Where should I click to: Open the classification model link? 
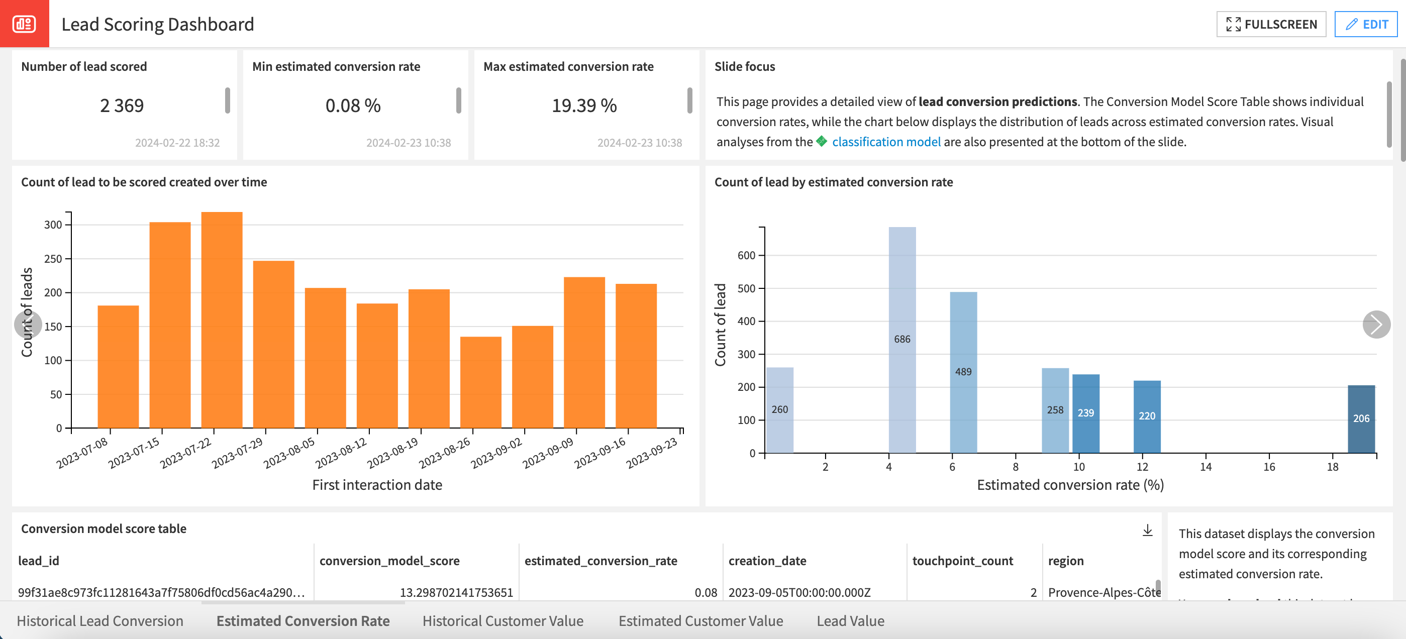point(886,142)
